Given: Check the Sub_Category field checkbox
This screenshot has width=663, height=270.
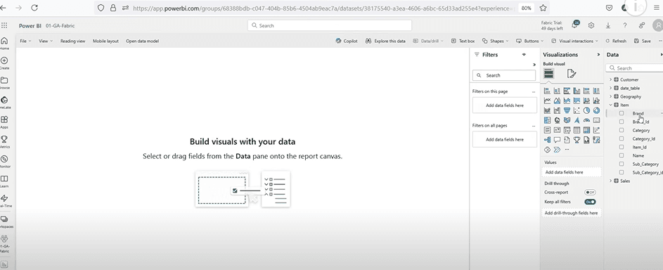Looking at the screenshot, I should [x=622, y=164].
